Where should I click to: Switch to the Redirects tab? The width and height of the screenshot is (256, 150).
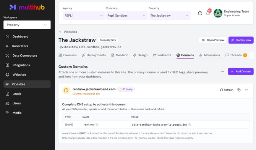(x=162, y=55)
